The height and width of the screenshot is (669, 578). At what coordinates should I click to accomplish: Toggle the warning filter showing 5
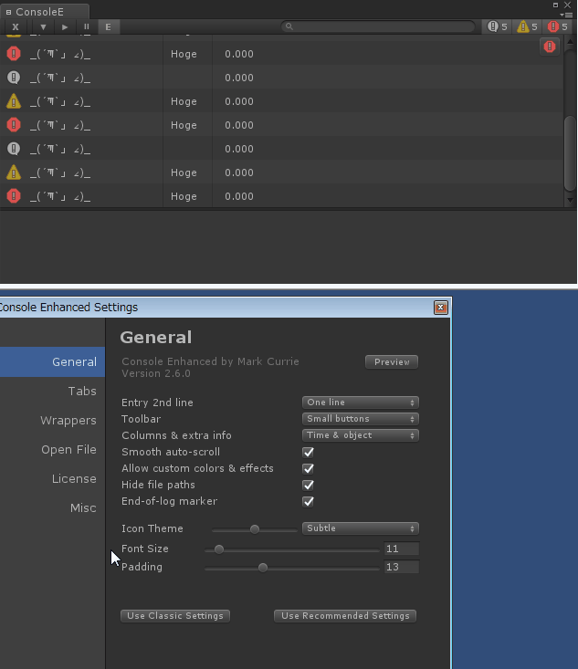click(527, 26)
